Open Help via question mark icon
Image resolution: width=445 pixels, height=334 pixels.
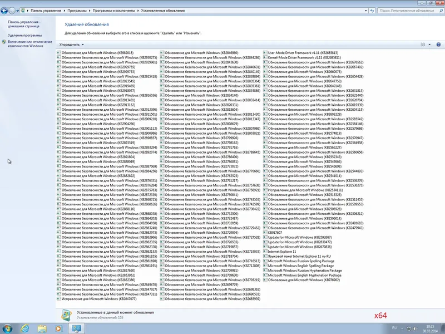pyautogui.click(x=438, y=45)
